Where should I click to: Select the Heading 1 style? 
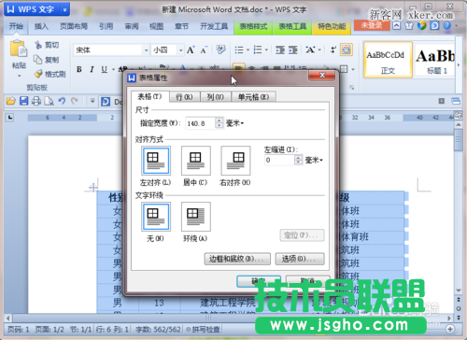pyautogui.click(x=436, y=60)
